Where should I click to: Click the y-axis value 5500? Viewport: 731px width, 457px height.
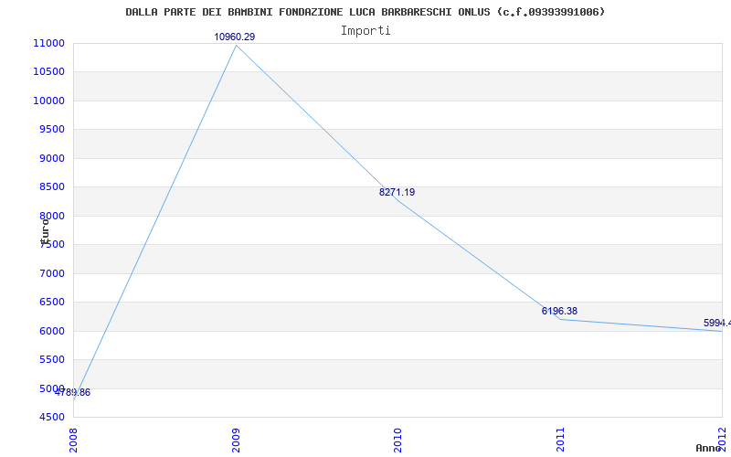[x=52, y=359]
